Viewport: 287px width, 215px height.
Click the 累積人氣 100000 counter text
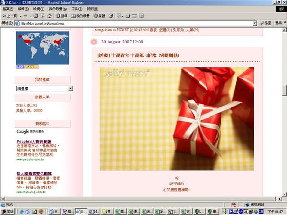click(x=29, y=111)
